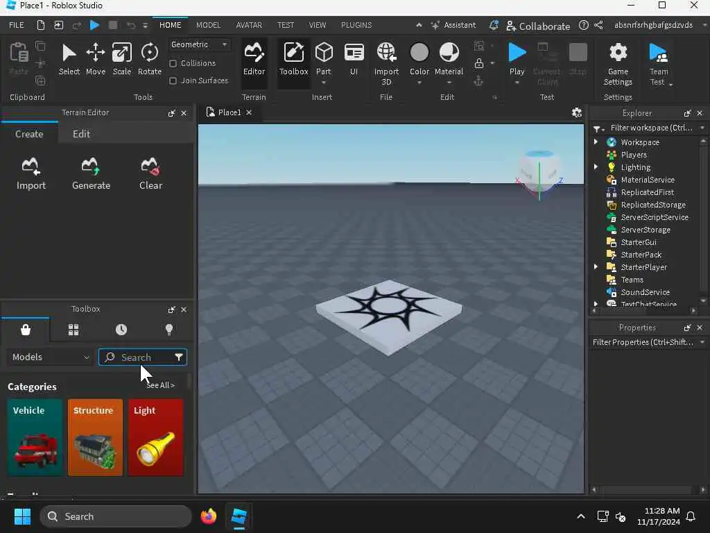Open Filter Properties dropdown arrow

click(702, 342)
